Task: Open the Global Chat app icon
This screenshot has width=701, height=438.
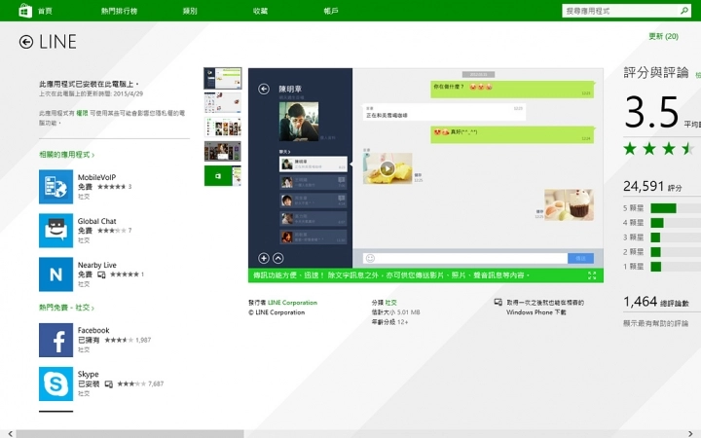Action: click(55, 231)
